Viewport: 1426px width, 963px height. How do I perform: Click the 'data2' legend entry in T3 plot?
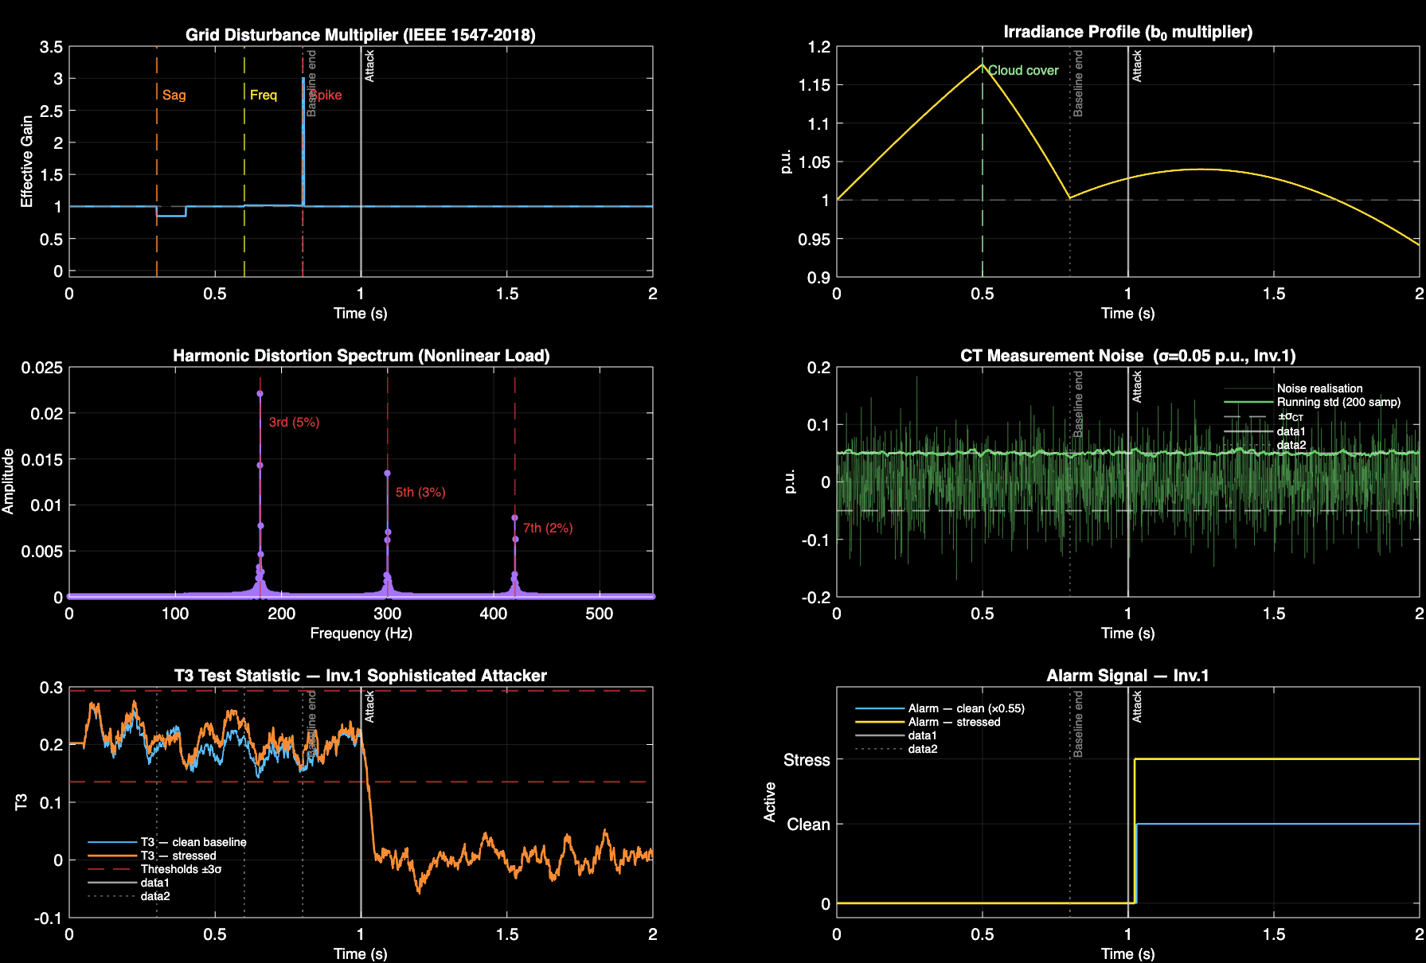point(130,896)
